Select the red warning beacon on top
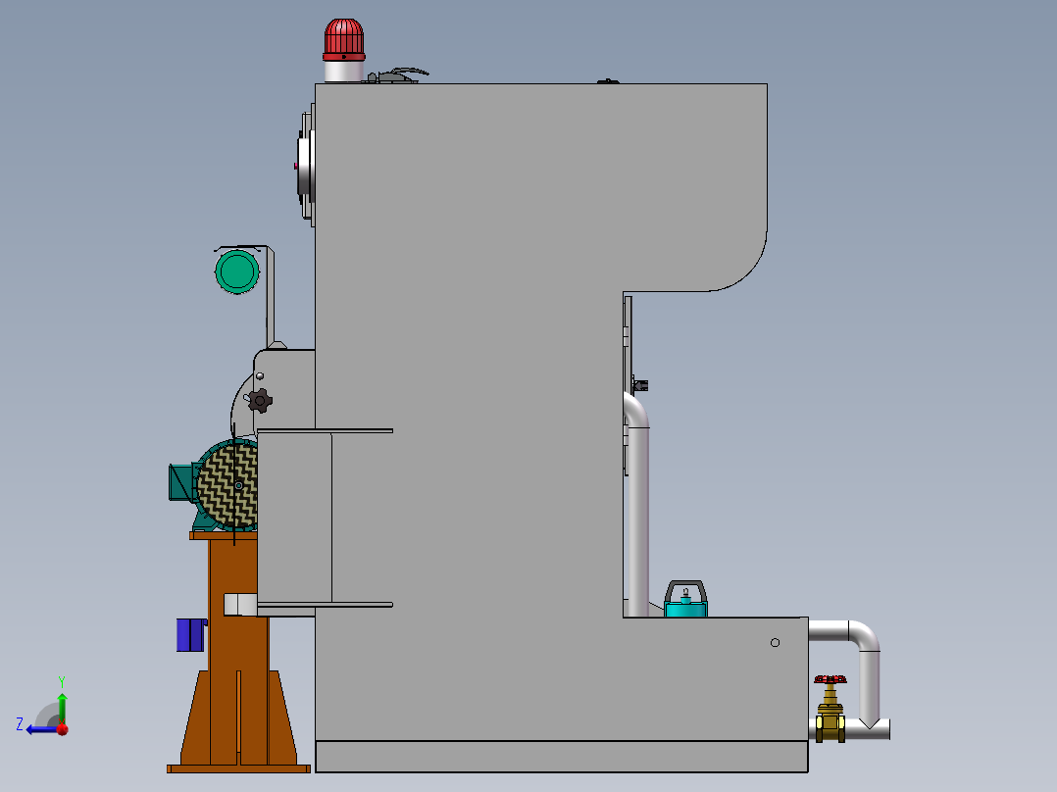 click(x=343, y=39)
